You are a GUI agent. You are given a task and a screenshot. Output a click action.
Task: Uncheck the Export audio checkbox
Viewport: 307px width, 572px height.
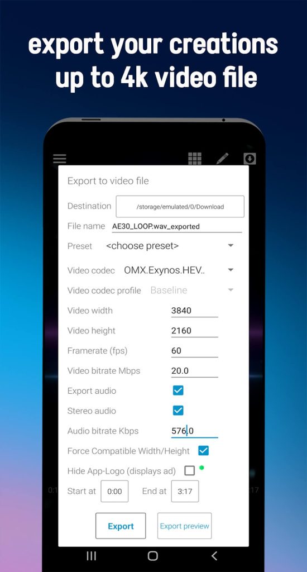pos(178,390)
